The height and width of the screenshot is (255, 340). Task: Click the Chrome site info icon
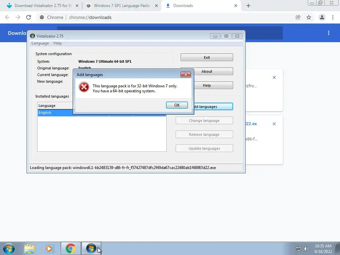pos(42,17)
